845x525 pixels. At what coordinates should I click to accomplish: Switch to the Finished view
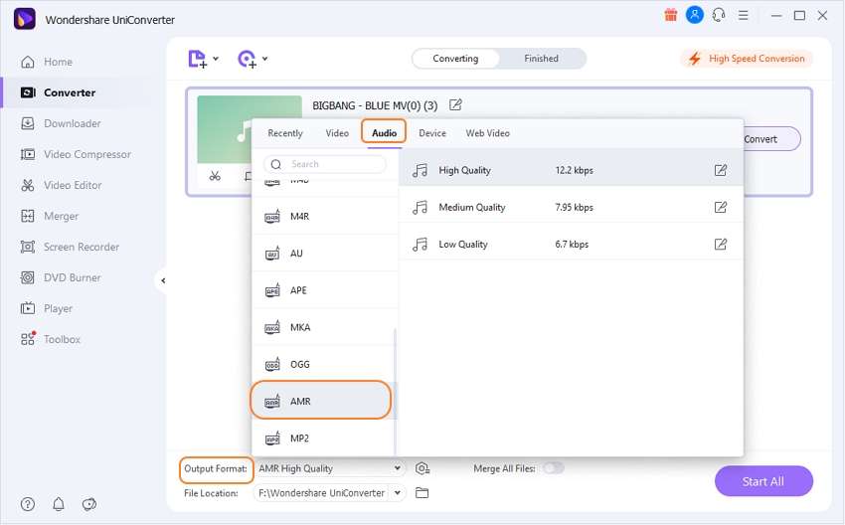(x=542, y=59)
